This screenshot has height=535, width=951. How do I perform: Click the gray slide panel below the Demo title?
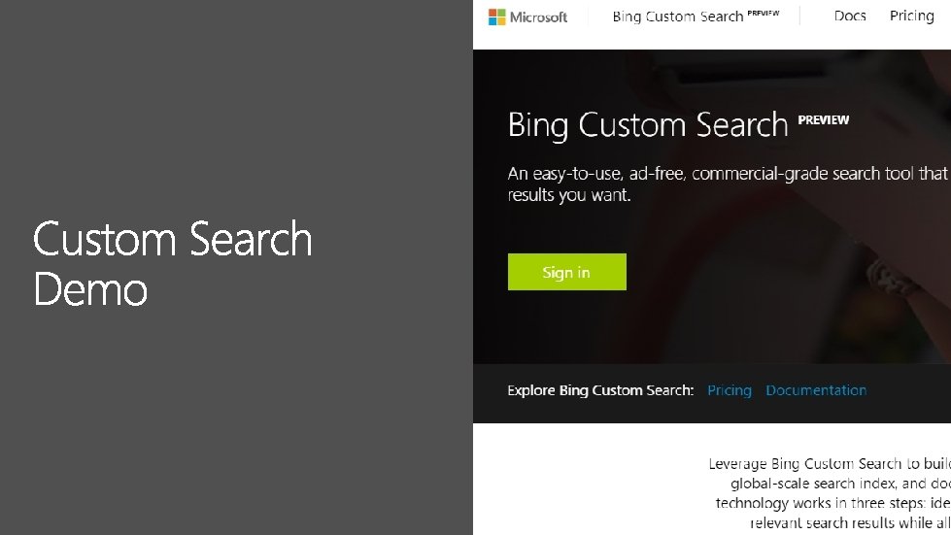tap(233, 427)
